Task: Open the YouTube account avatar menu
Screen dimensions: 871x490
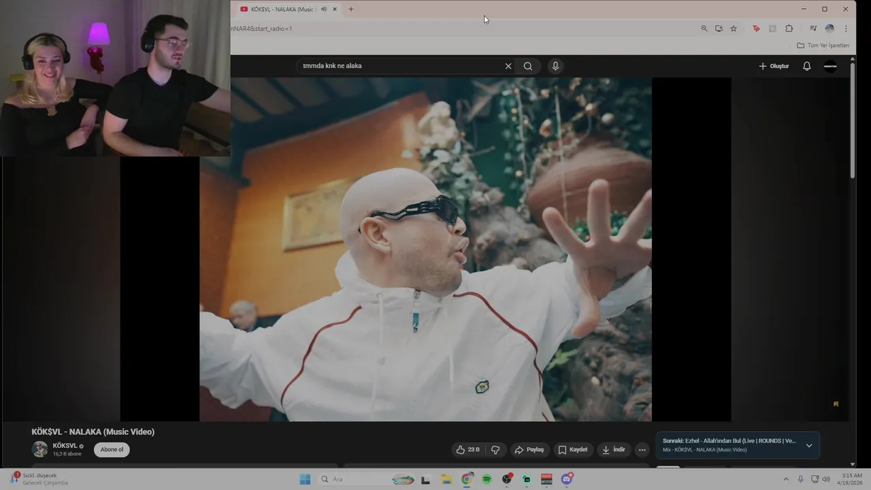Action: 830,66
